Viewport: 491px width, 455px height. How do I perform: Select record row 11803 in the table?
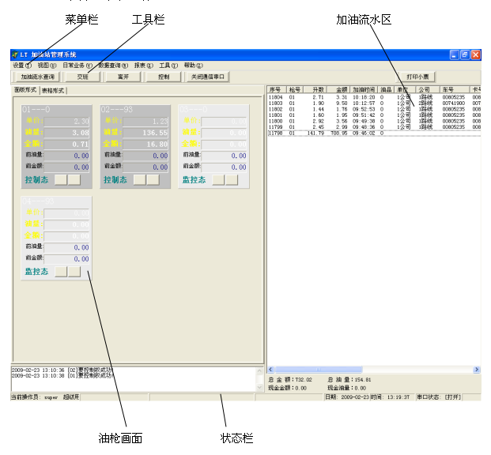pos(316,103)
